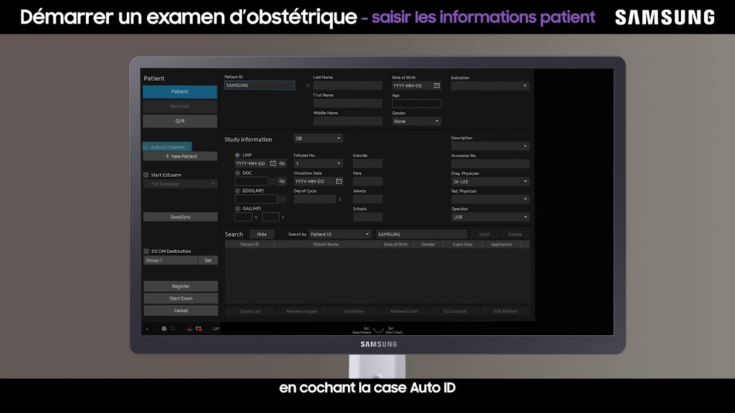Click the trackball Set indicator in bottom bar
This screenshot has height=413, width=735.
click(x=378, y=330)
